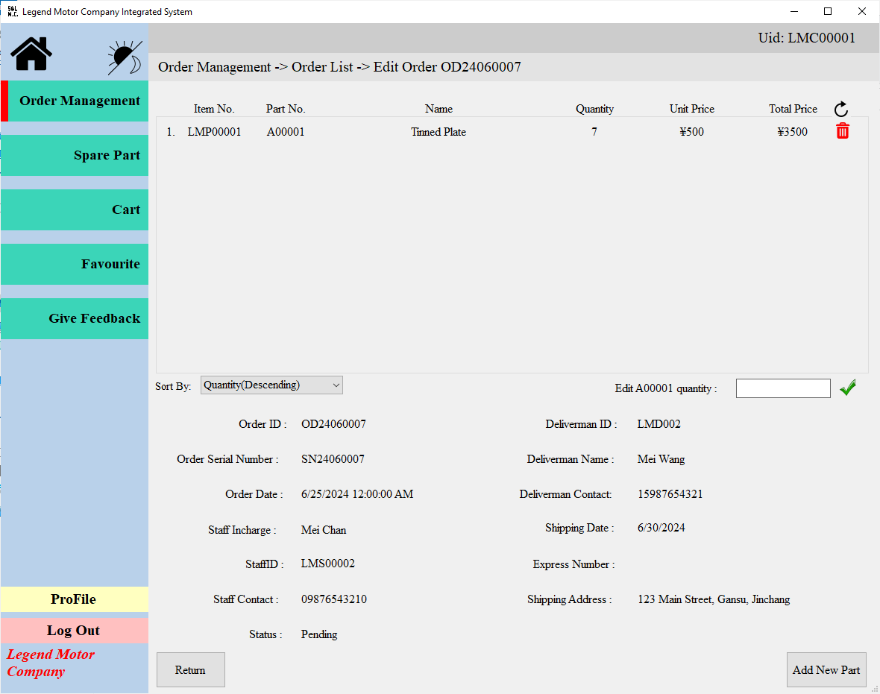This screenshot has height=694, width=880.
Task: Log Out of the system
Action: point(75,630)
